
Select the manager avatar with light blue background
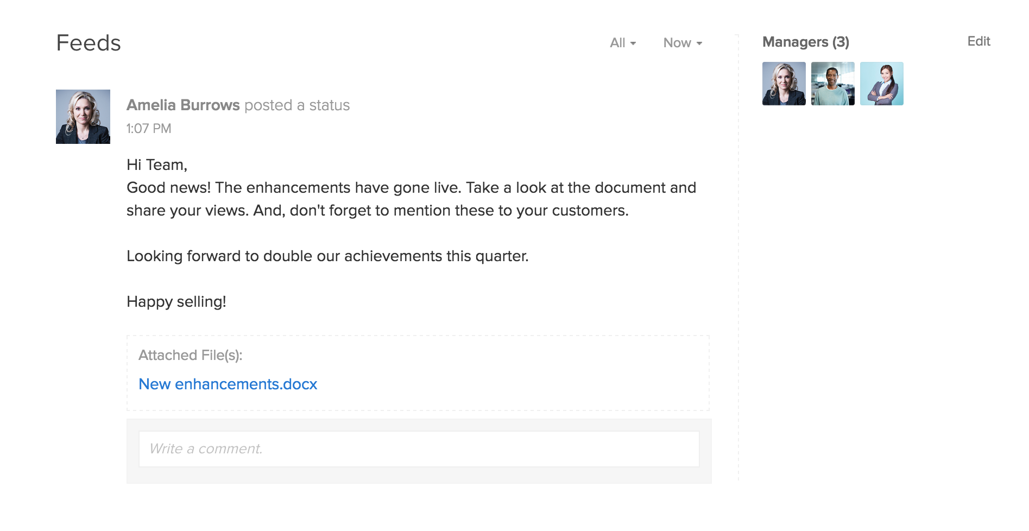click(881, 84)
